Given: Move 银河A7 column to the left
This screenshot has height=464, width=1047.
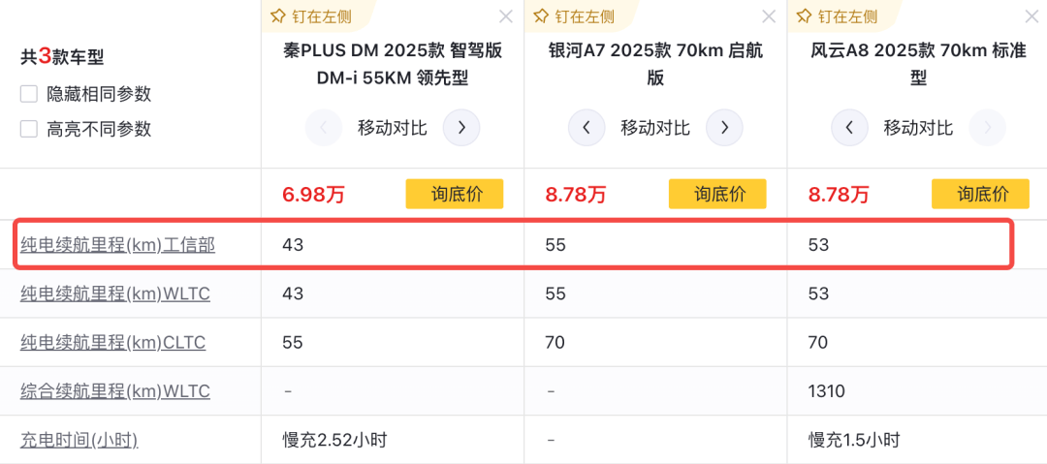Looking at the screenshot, I should click(587, 128).
